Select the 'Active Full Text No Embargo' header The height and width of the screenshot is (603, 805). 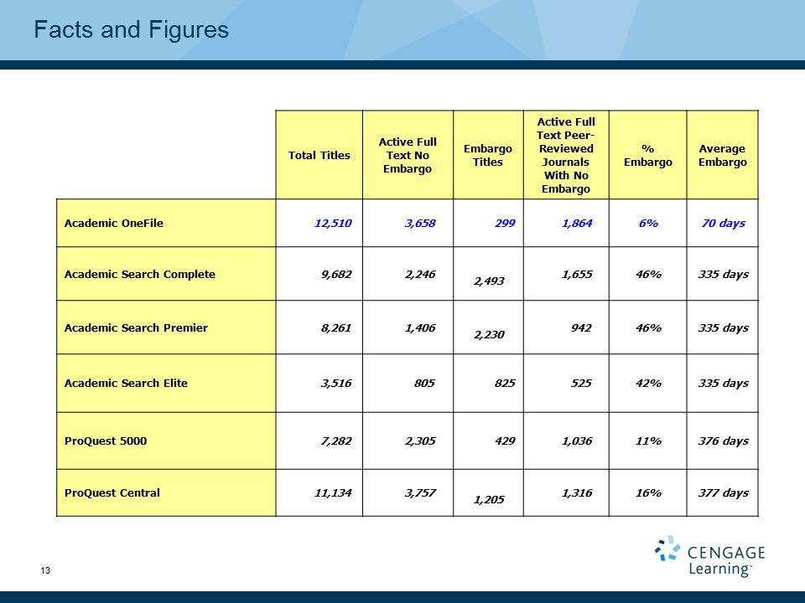[x=408, y=155]
